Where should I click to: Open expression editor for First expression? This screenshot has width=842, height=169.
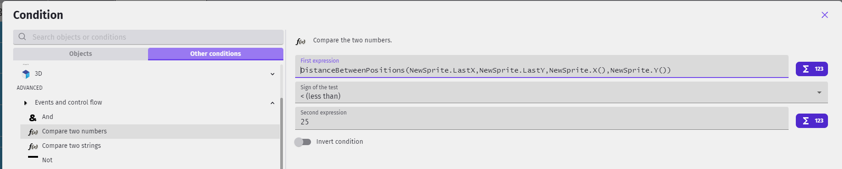pos(812,69)
